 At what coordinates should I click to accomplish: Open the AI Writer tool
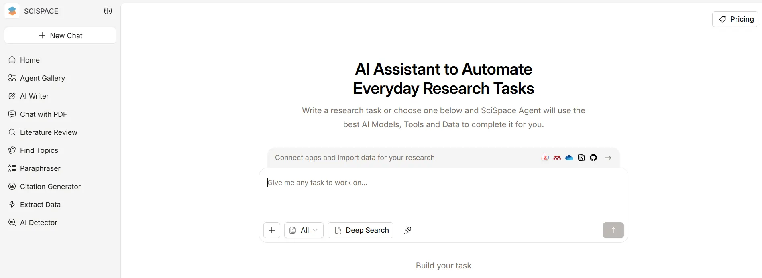coord(34,96)
